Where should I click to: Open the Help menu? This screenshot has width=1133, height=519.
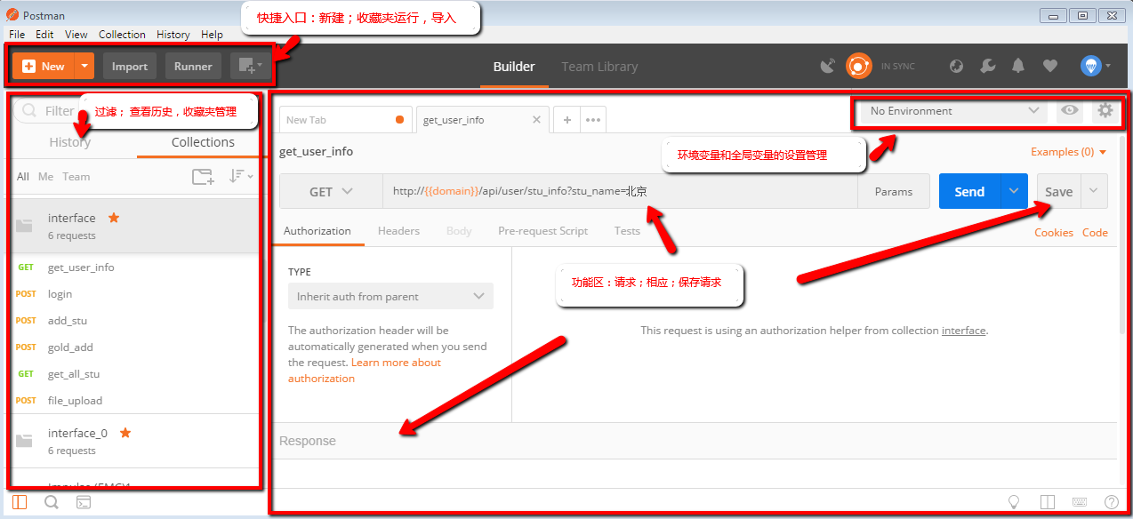(212, 35)
